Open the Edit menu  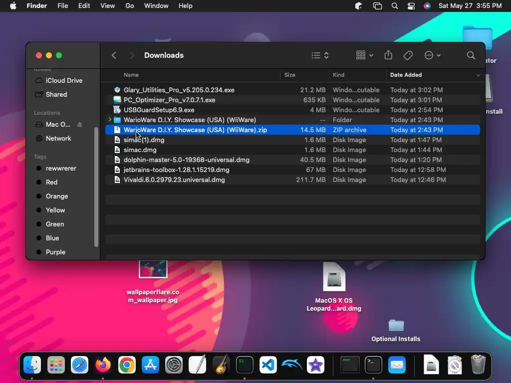[84, 6]
